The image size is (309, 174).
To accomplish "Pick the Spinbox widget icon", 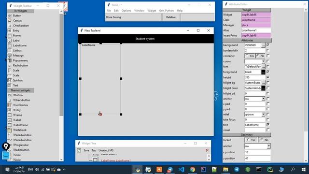I will coord(10,80).
